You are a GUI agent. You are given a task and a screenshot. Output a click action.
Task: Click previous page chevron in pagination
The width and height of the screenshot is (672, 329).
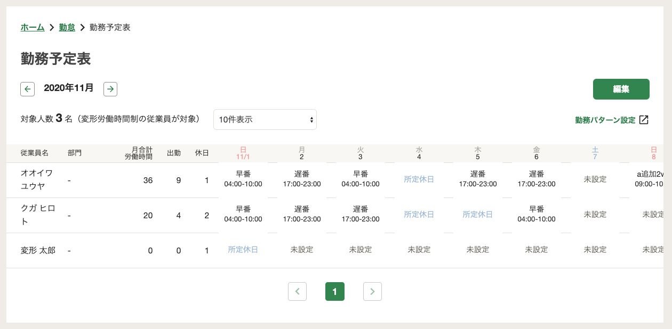(x=297, y=291)
